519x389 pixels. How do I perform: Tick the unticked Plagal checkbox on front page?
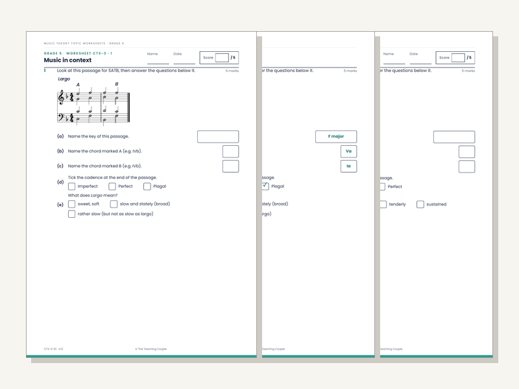(147, 187)
